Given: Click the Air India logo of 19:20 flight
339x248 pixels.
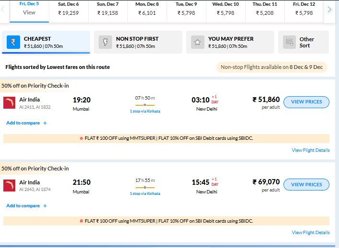Looking at the screenshot, I should click(9, 102).
